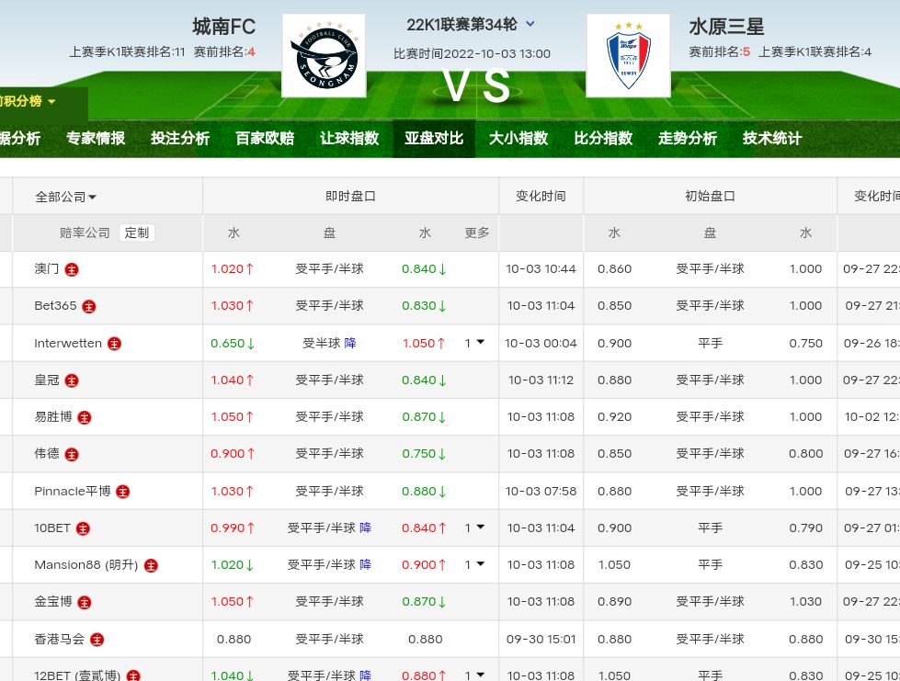Click red 主 icon beside 香港马会
The width and height of the screenshot is (900, 681).
pyautogui.click(x=97, y=640)
